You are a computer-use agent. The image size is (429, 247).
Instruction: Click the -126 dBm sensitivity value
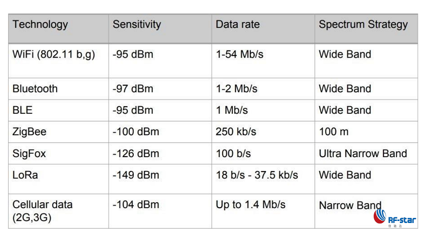(x=136, y=153)
